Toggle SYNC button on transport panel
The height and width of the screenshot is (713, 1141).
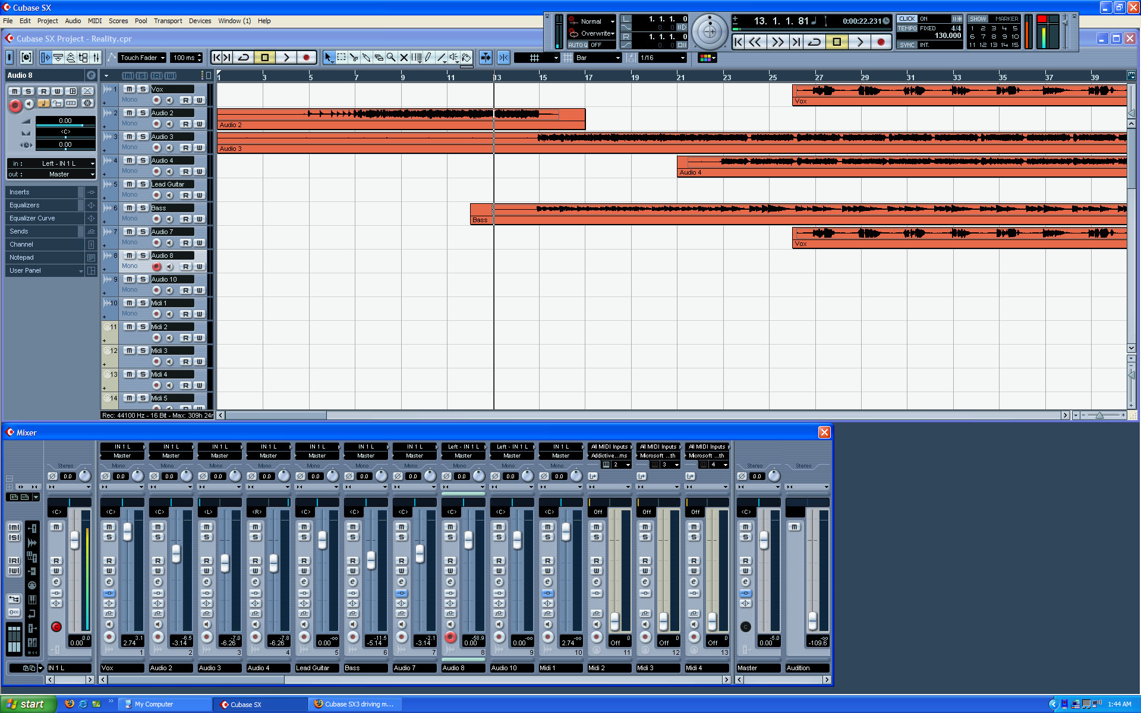click(x=907, y=45)
